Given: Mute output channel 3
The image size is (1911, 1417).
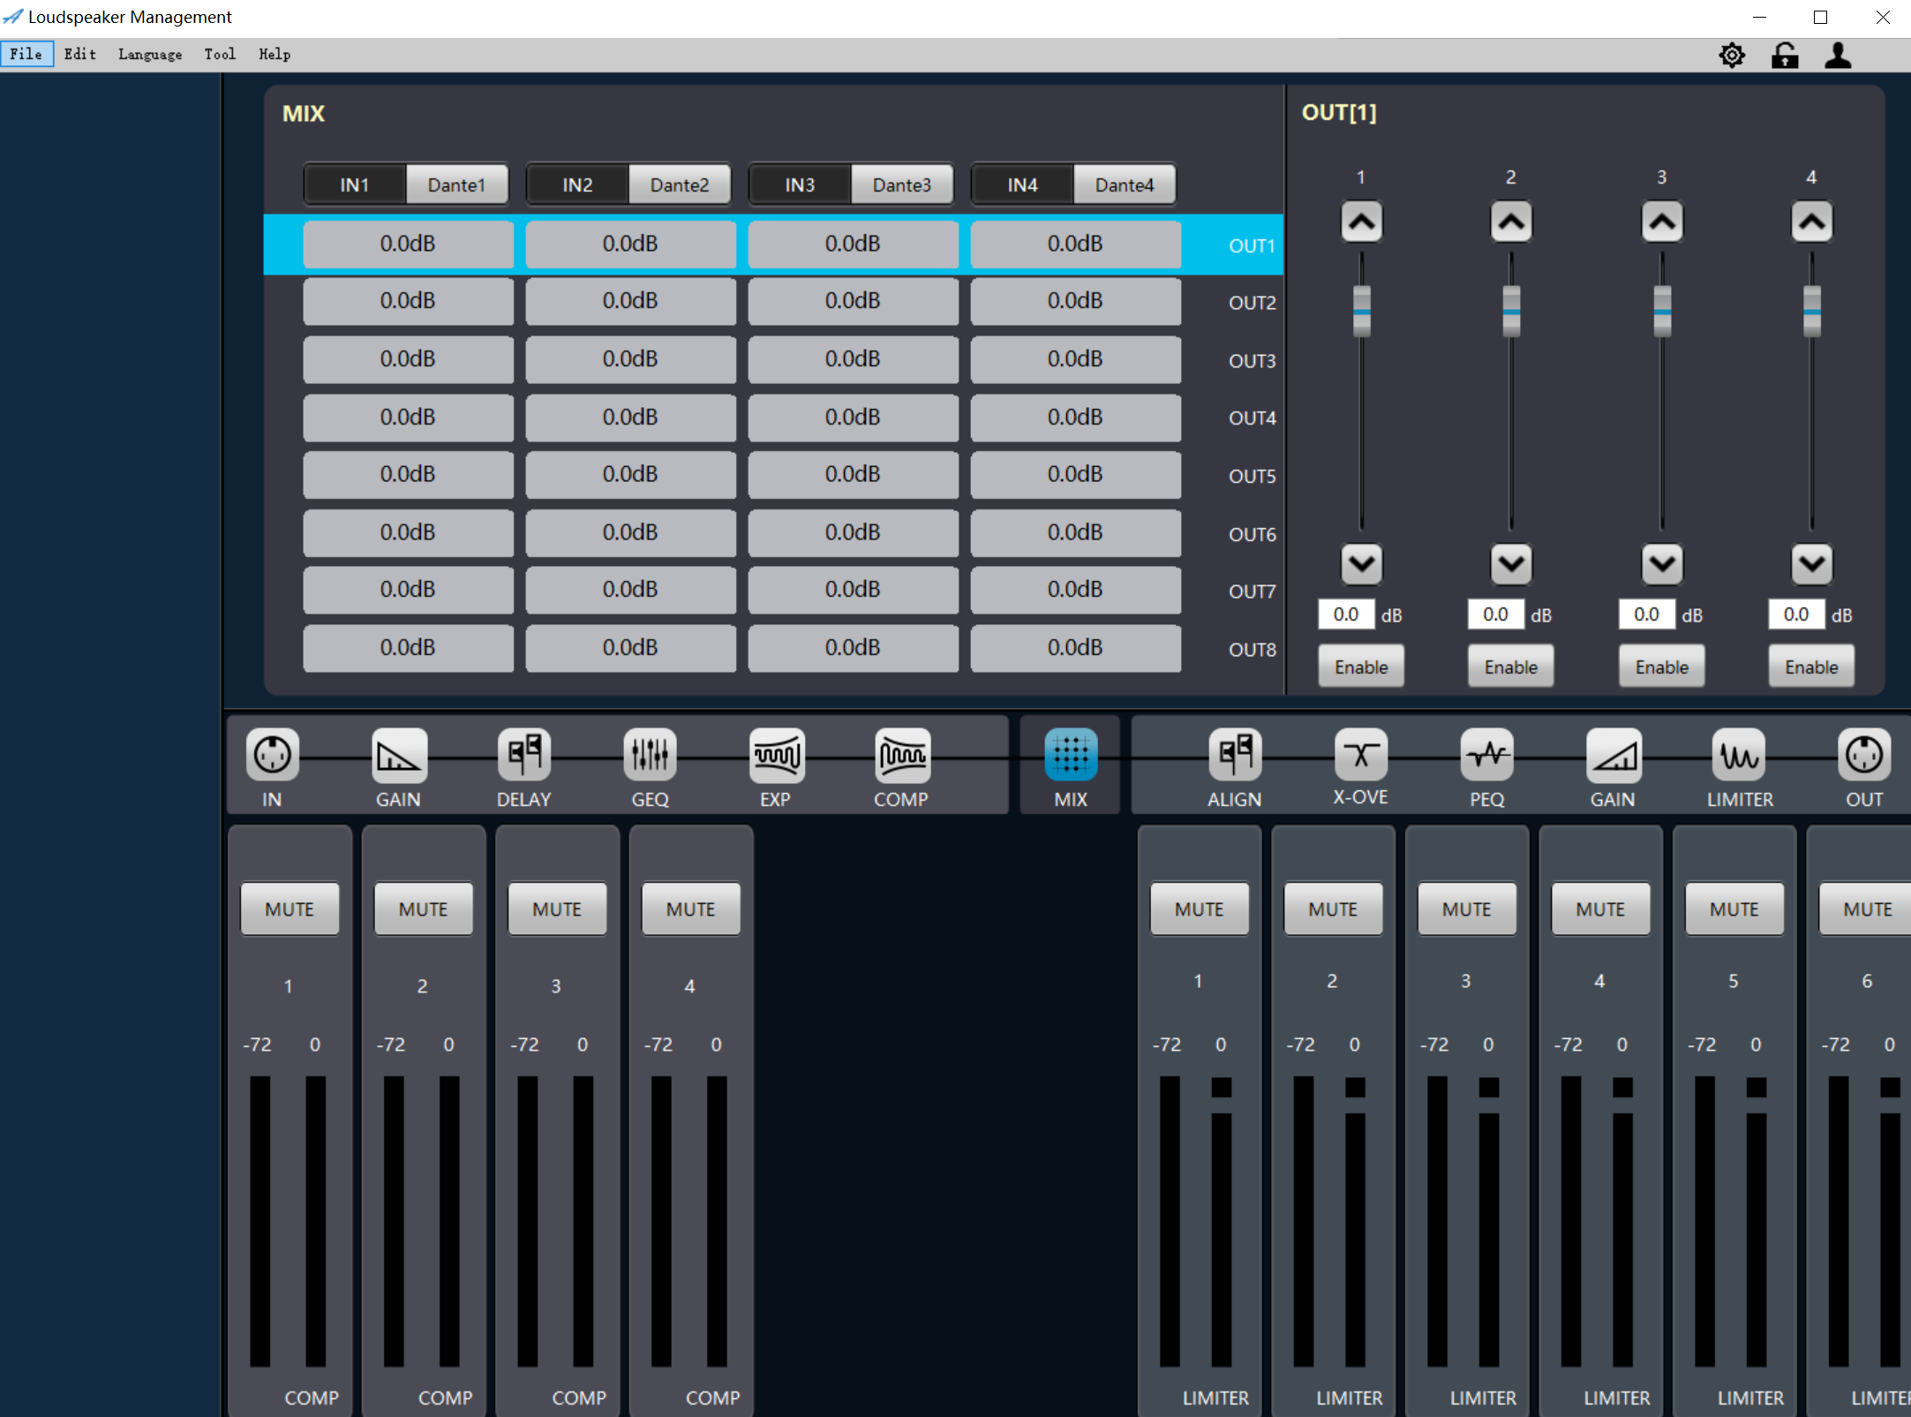Looking at the screenshot, I should coord(1466,908).
